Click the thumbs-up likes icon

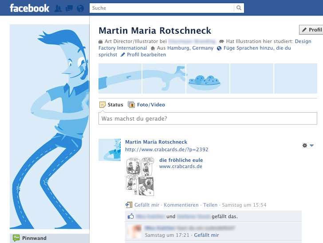(130, 216)
